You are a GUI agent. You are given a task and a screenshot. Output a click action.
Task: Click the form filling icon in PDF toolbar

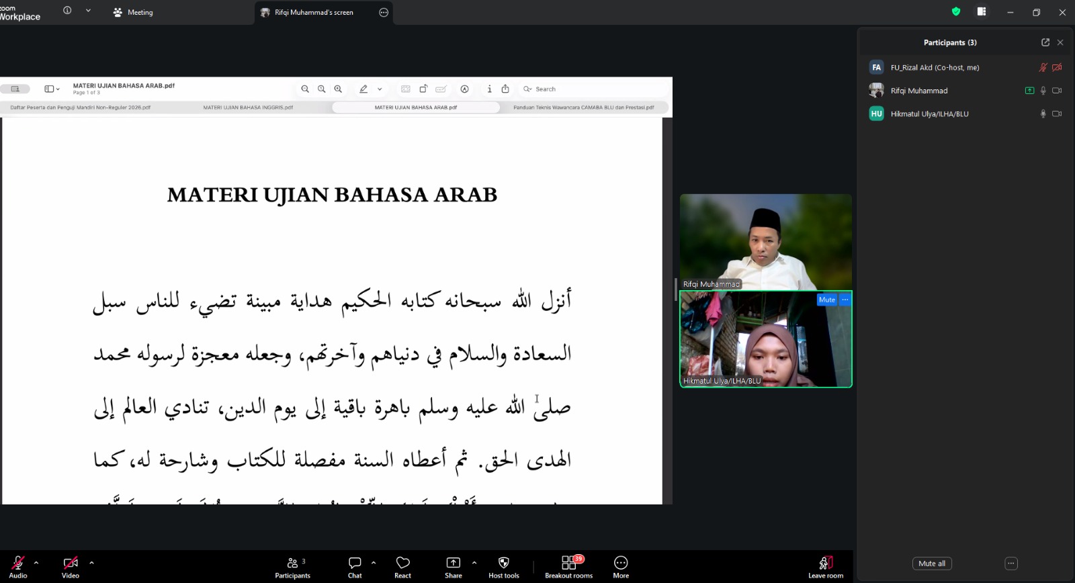[441, 89]
